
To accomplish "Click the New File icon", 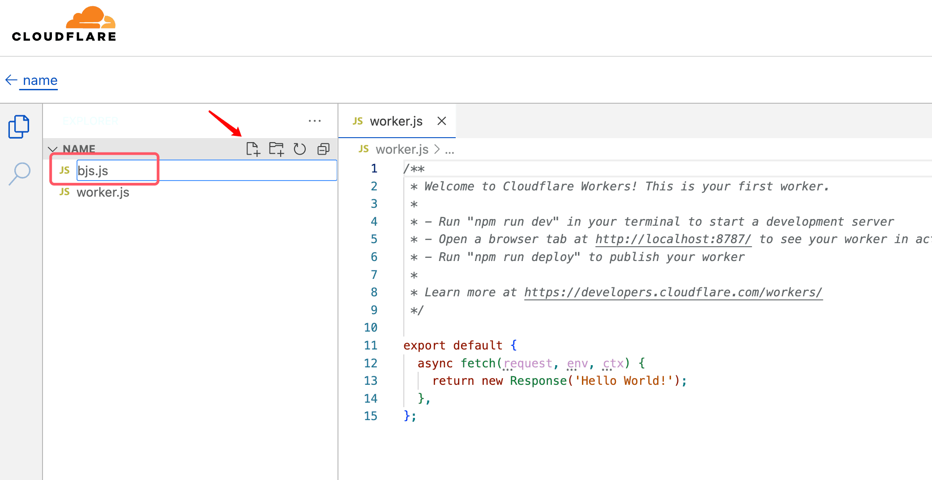I will (253, 149).
